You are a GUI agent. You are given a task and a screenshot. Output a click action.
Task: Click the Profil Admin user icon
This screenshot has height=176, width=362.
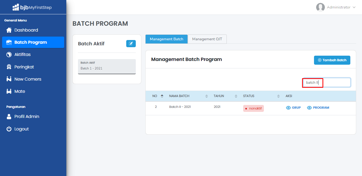9,117
